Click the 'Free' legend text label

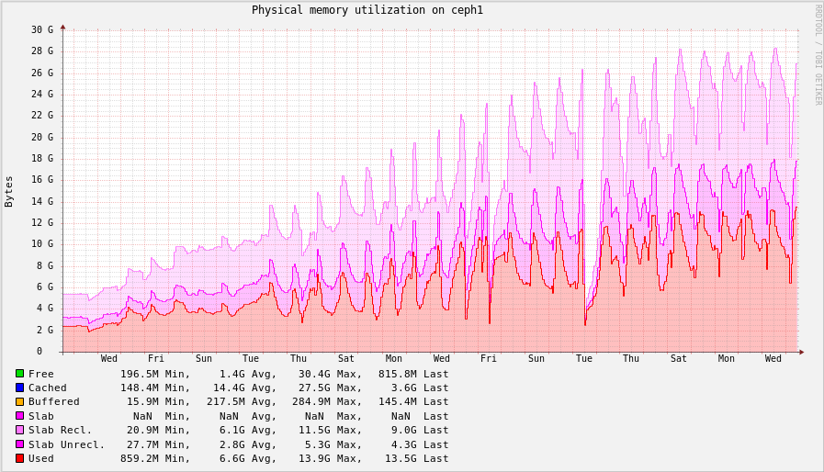click(41, 374)
